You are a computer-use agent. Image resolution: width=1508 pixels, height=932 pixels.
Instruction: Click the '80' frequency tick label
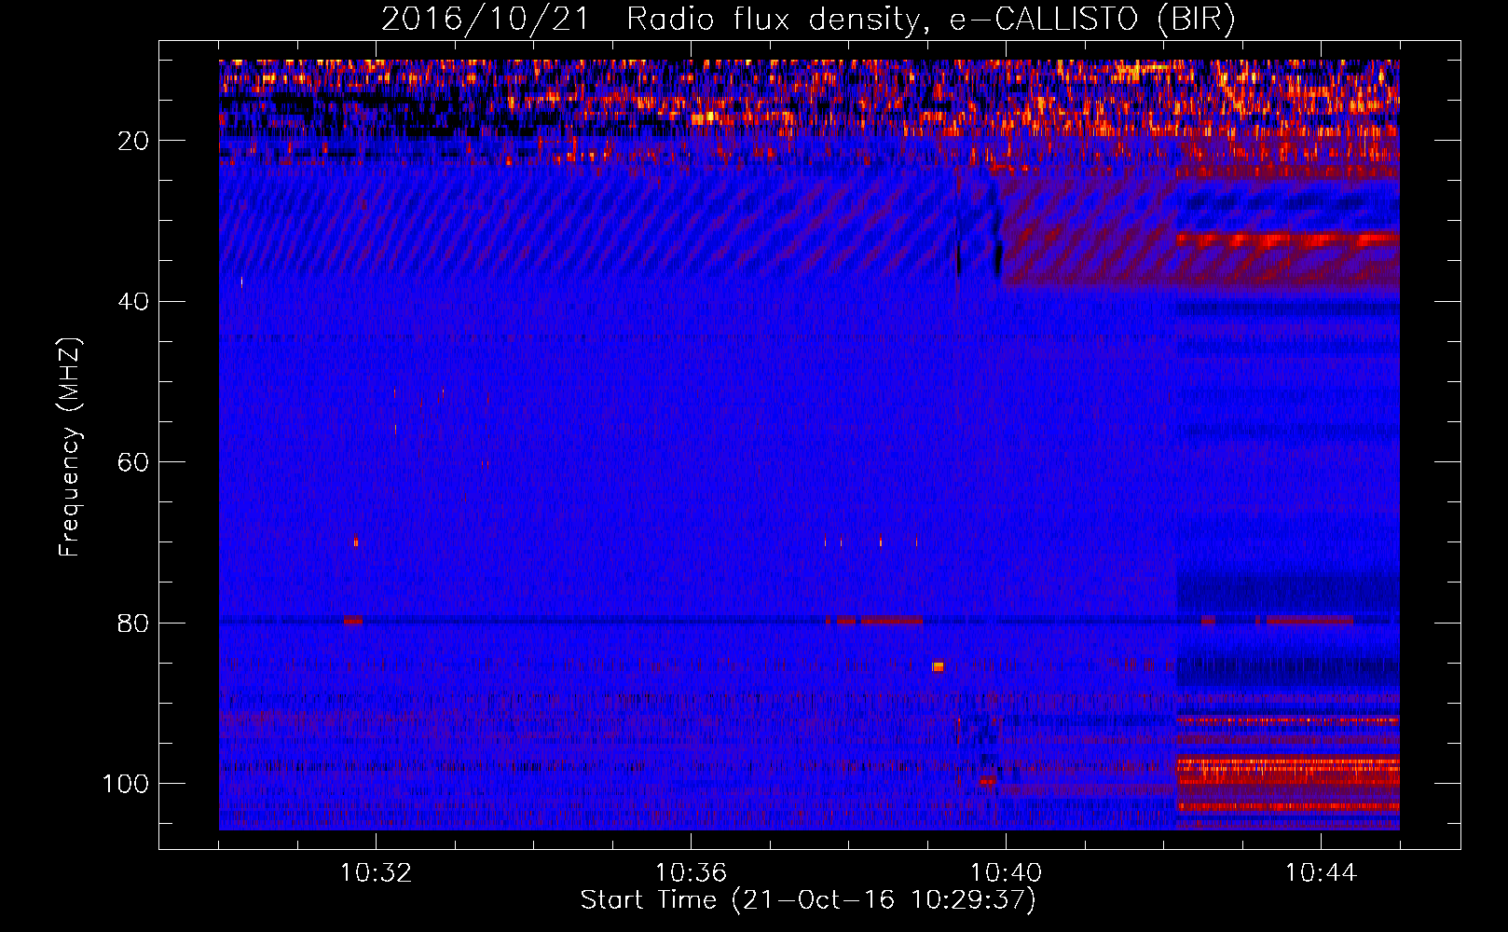coord(133,624)
